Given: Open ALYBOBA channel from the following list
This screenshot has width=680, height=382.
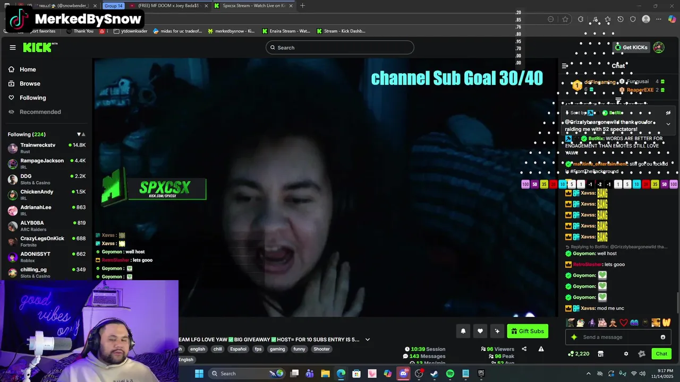Looking at the screenshot, I should 46,225.
